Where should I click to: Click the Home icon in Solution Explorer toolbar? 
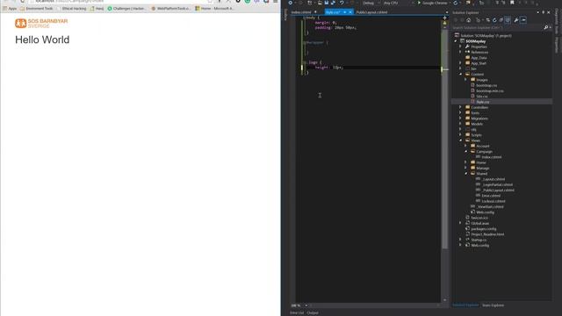(468, 20)
